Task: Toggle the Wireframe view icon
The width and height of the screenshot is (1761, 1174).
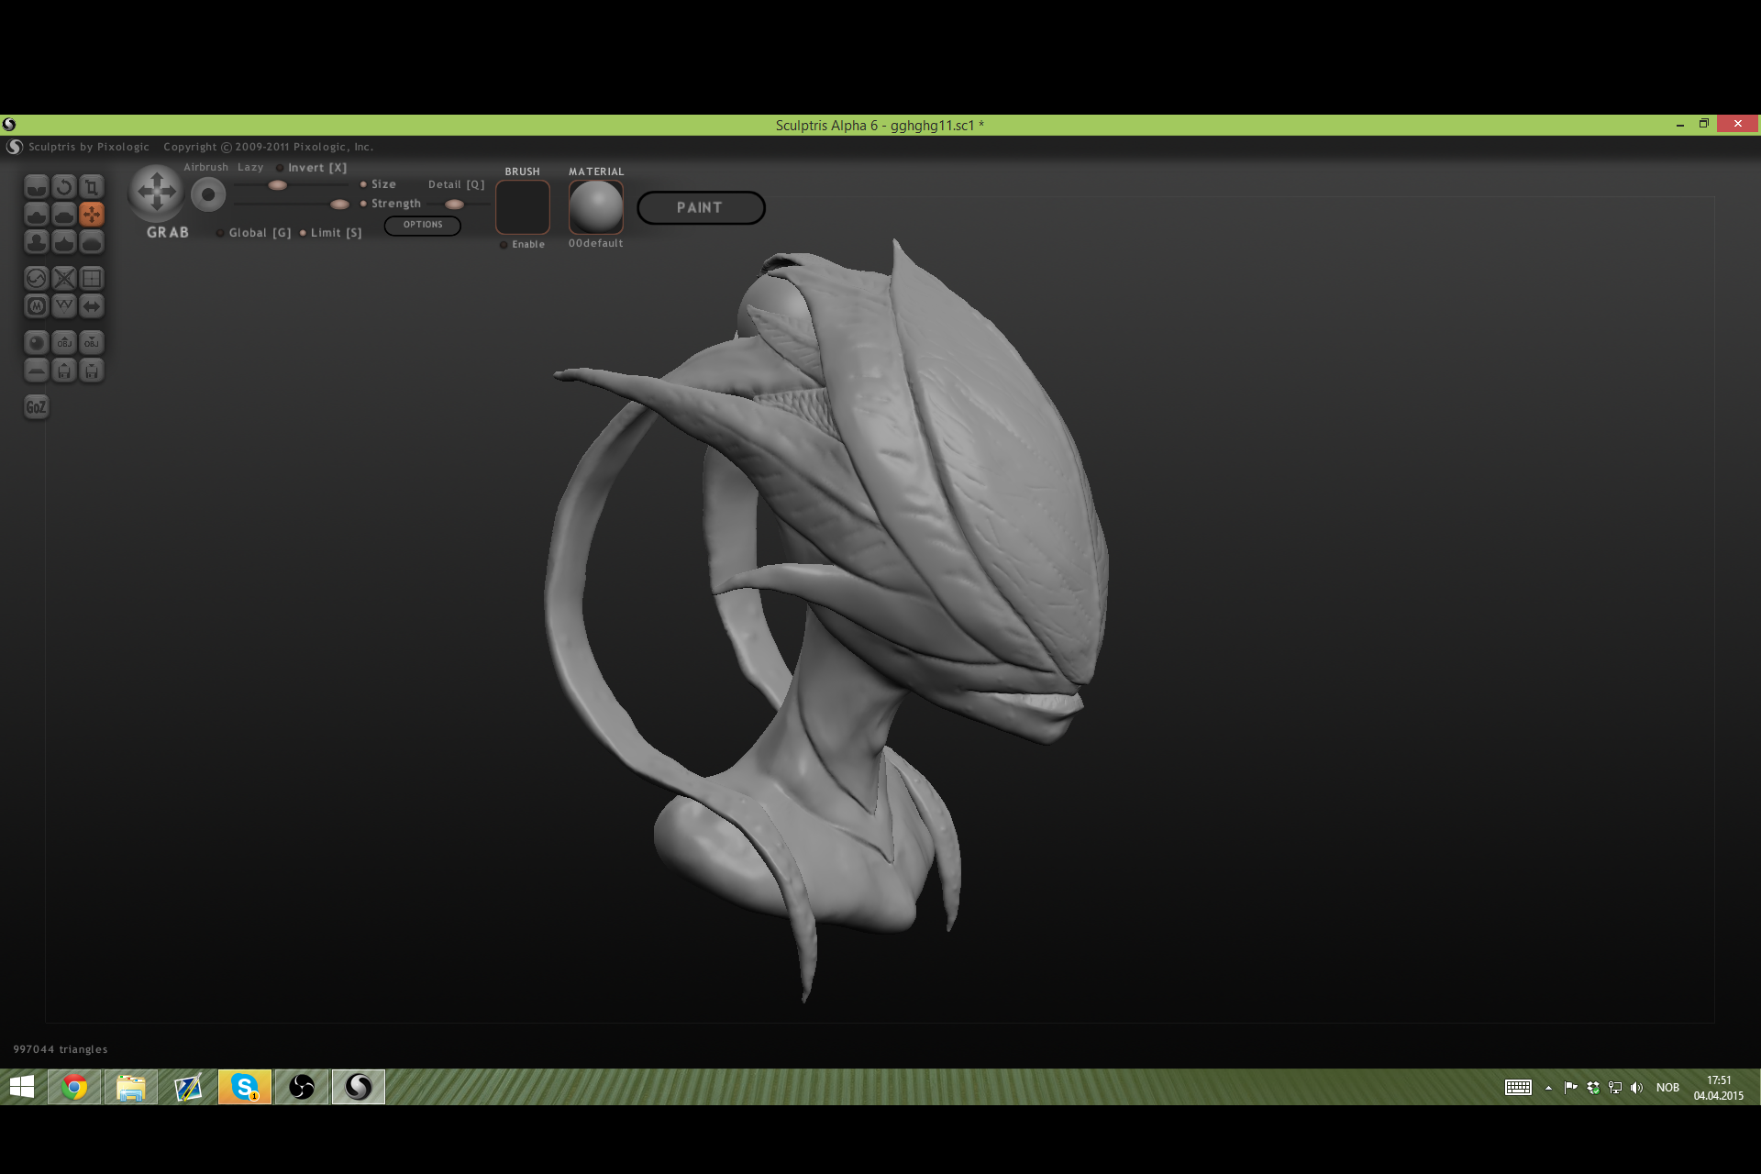Action: click(x=64, y=306)
